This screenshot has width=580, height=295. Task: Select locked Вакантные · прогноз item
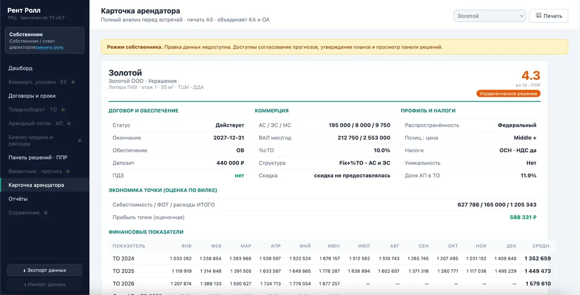point(45,171)
